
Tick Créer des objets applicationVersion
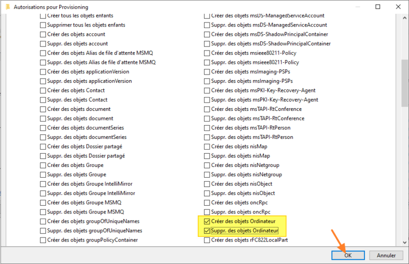pyautogui.click(x=43, y=72)
